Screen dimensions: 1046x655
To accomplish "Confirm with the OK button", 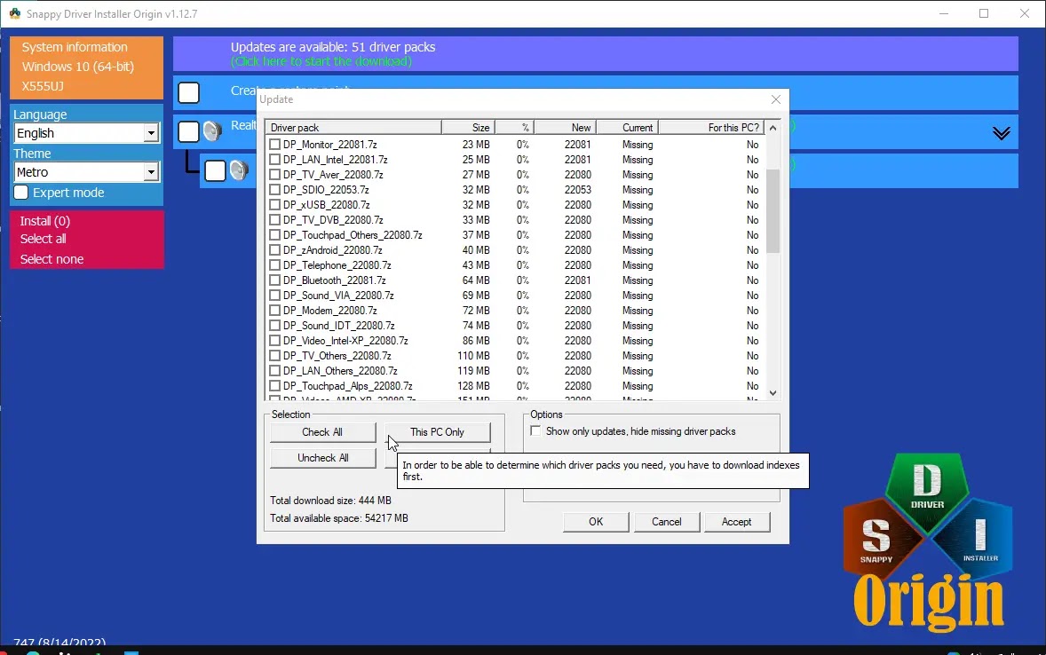I will 596,522.
